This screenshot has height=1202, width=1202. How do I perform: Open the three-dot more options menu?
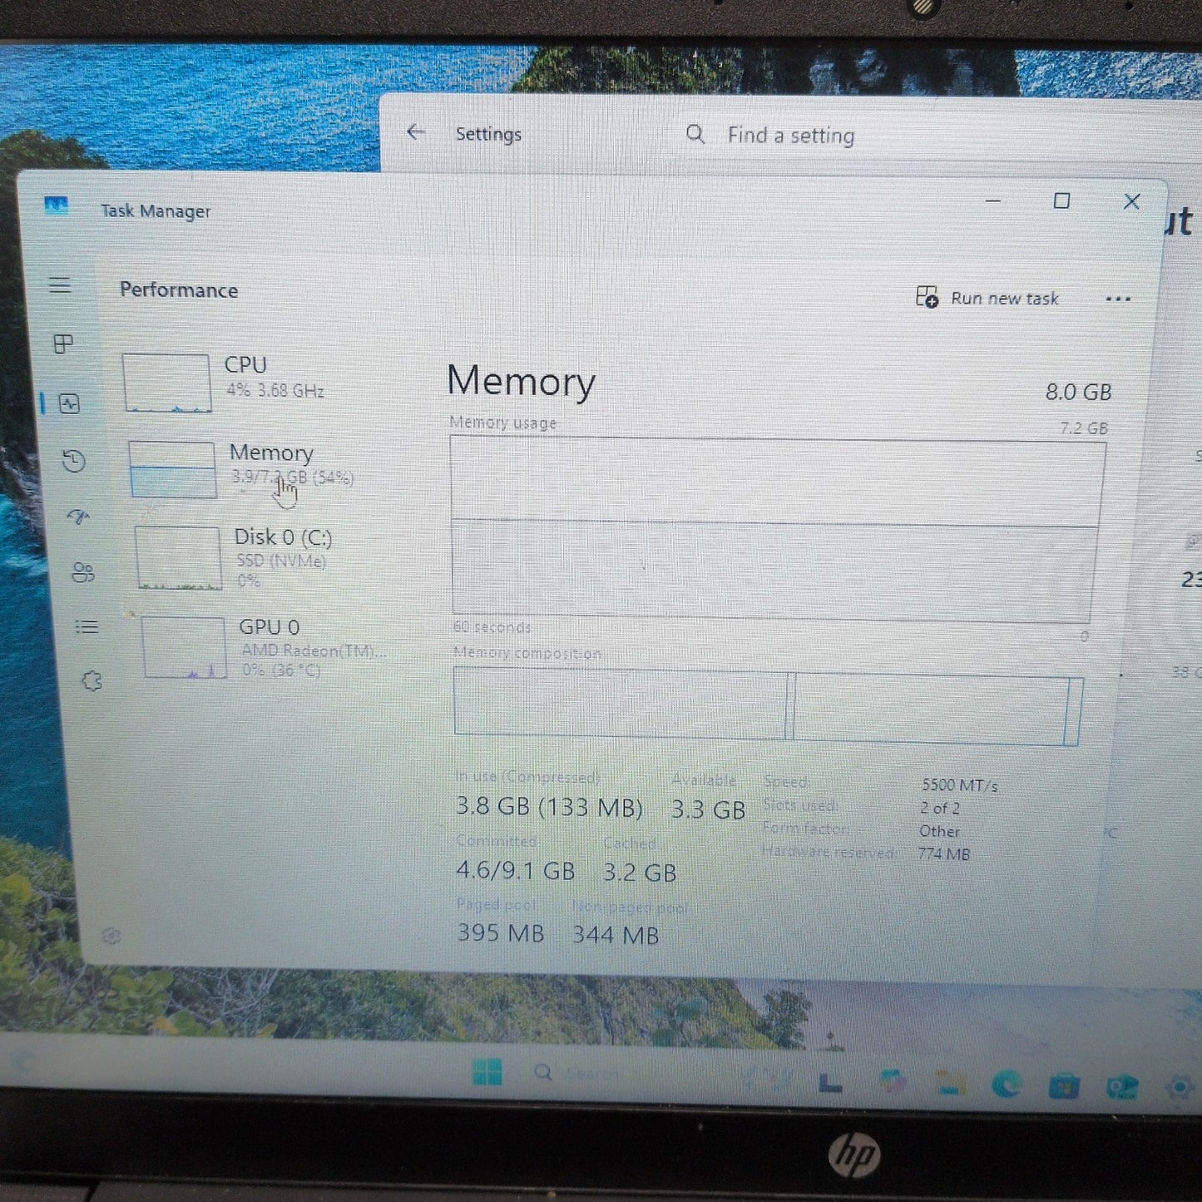point(1118,299)
